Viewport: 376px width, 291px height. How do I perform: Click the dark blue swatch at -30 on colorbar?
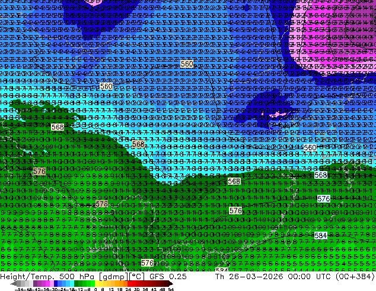click(56, 283)
